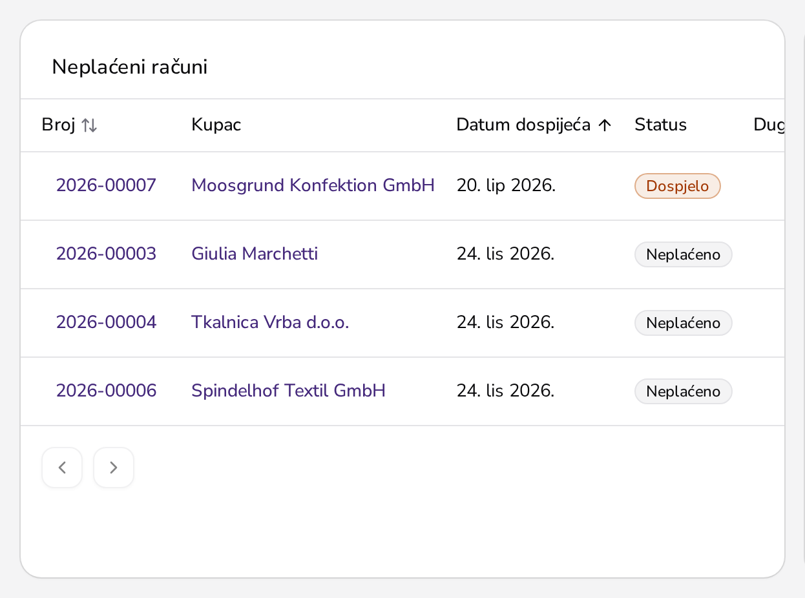Click the Status column header
This screenshot has width=805, height=598.
(660, 125)
